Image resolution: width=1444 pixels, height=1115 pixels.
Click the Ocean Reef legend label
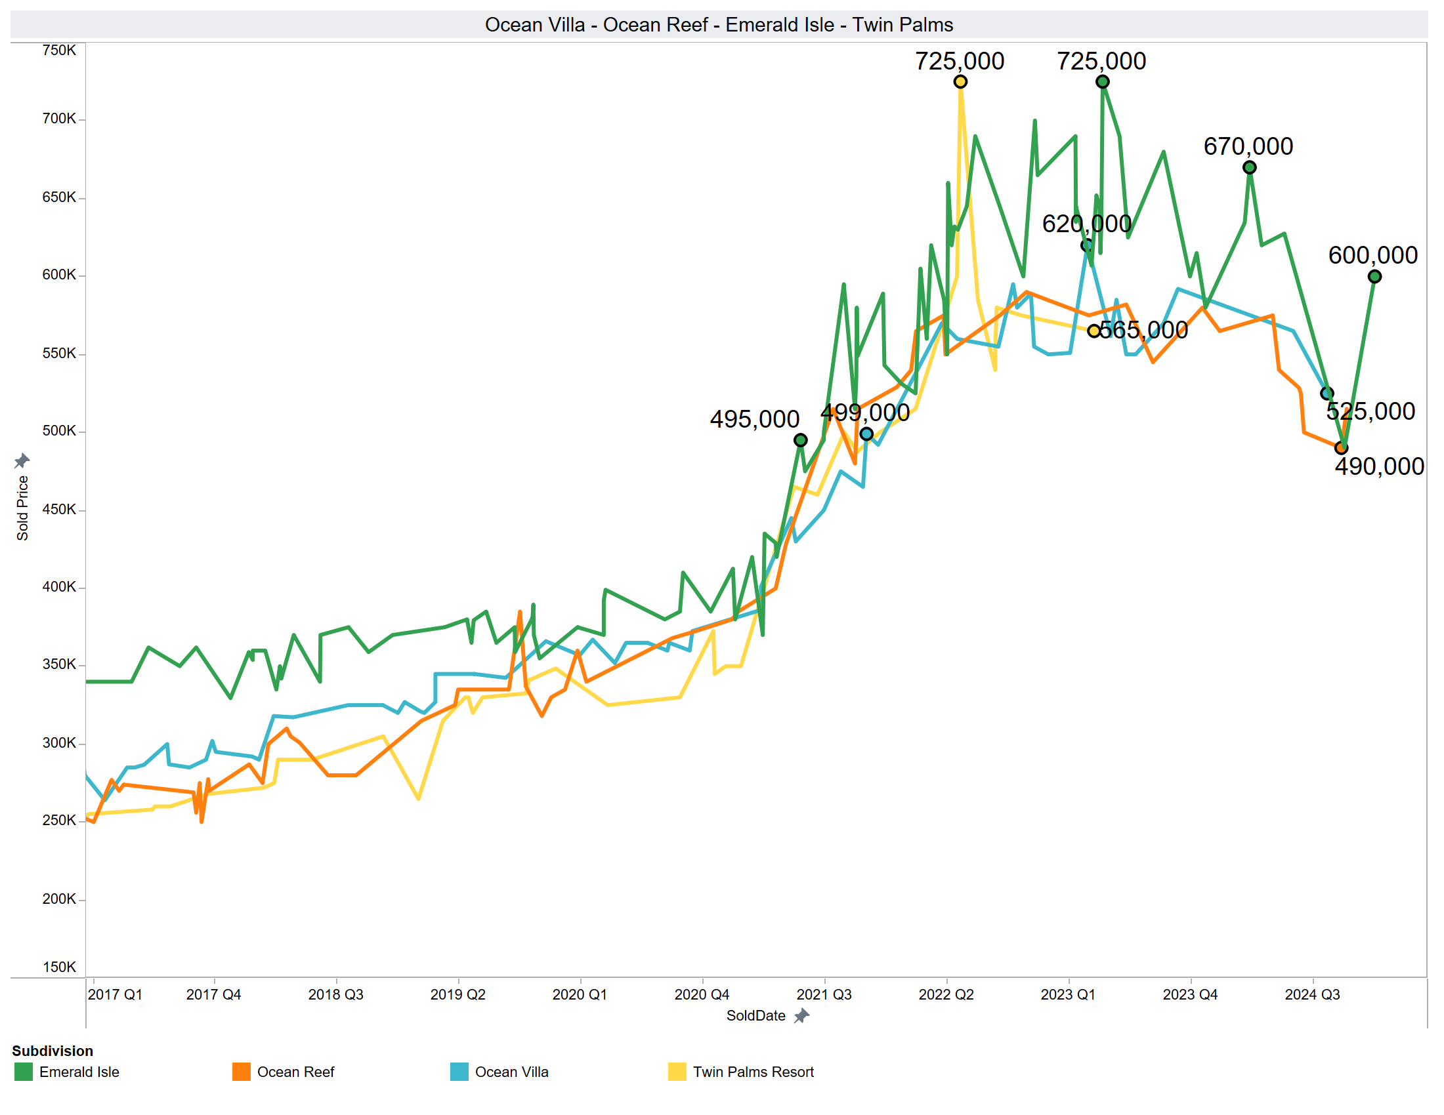295,1072
